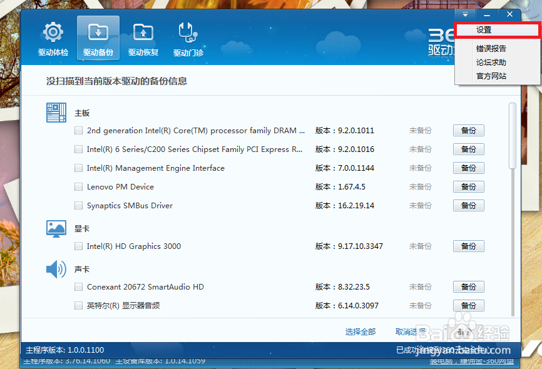Tick Intel Management Engine Interface checkbox
Viewport: 542px width, 369px height.
78,168
